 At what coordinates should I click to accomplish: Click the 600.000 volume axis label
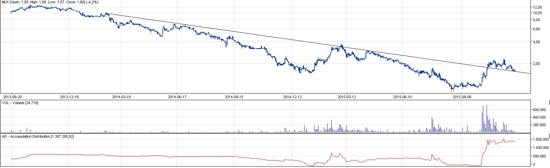click(539, 110)
